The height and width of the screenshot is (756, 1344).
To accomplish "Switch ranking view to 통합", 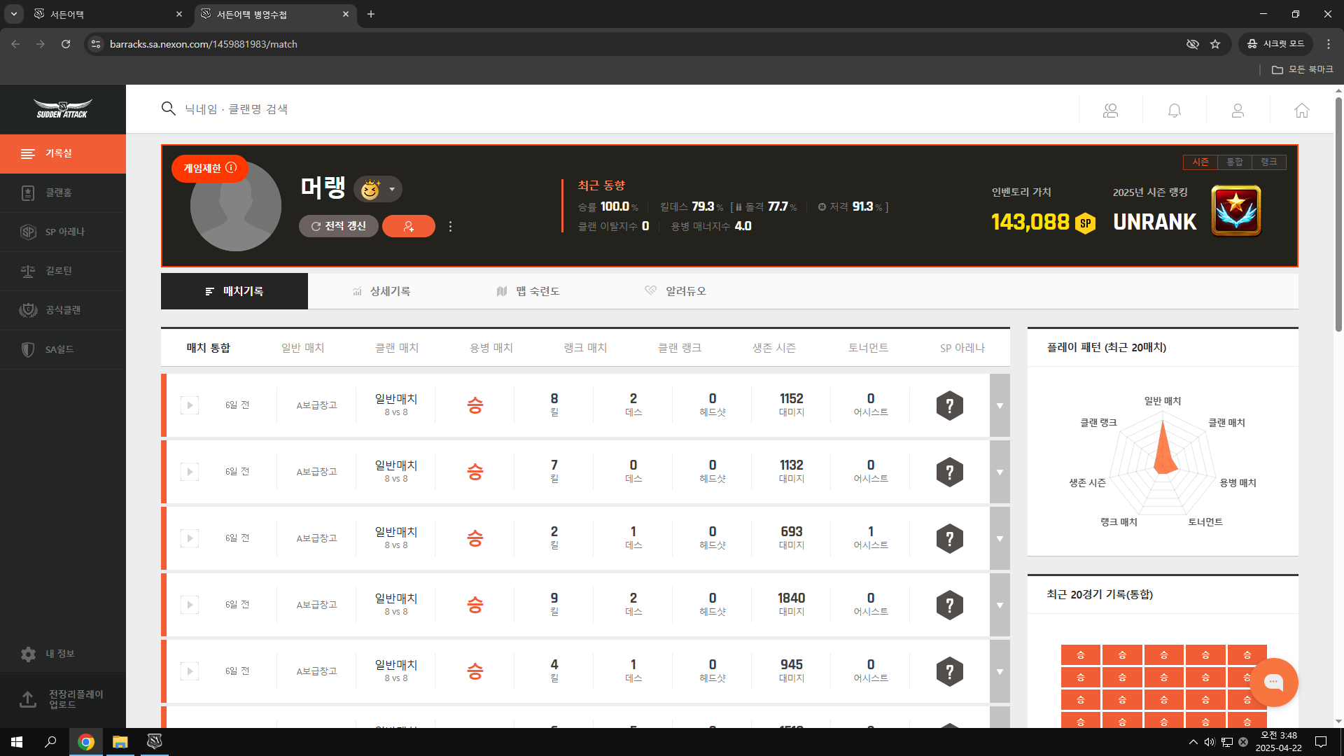I will [1234, 162].
